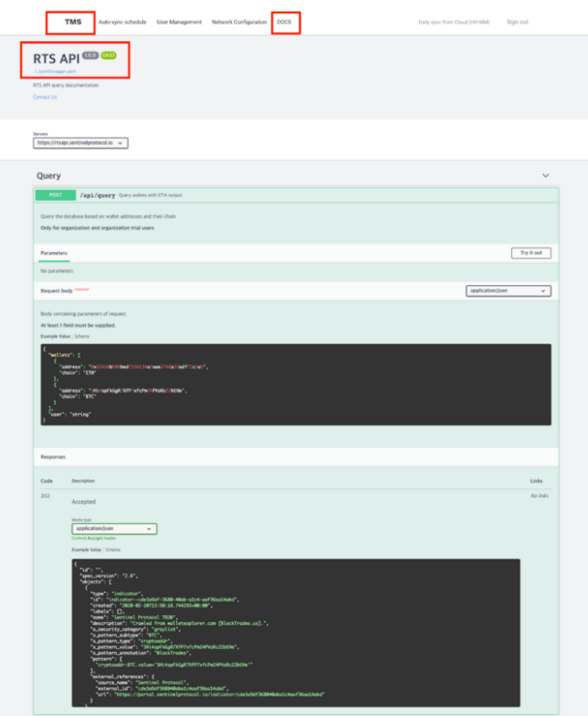
Task: Show the response Schema view
Action: [x=113, y=550]
